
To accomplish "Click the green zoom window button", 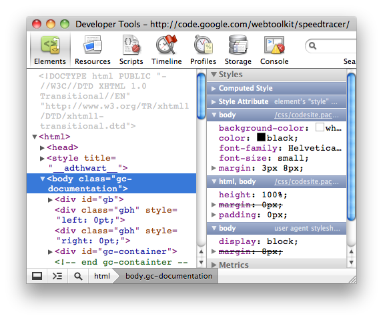I will point(65,24).
